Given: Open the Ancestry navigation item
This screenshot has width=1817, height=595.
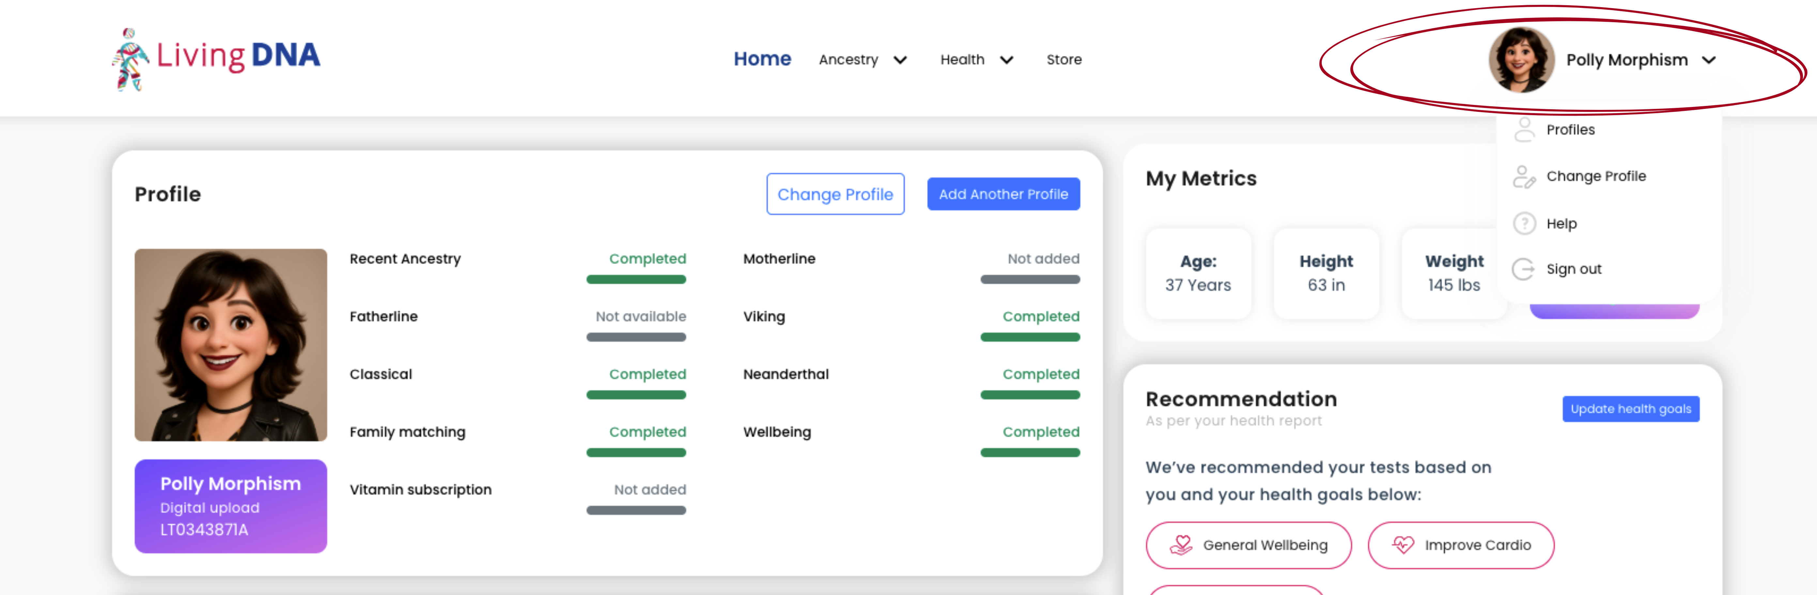Looking at the screenshot, I should (x=849, y=60).
